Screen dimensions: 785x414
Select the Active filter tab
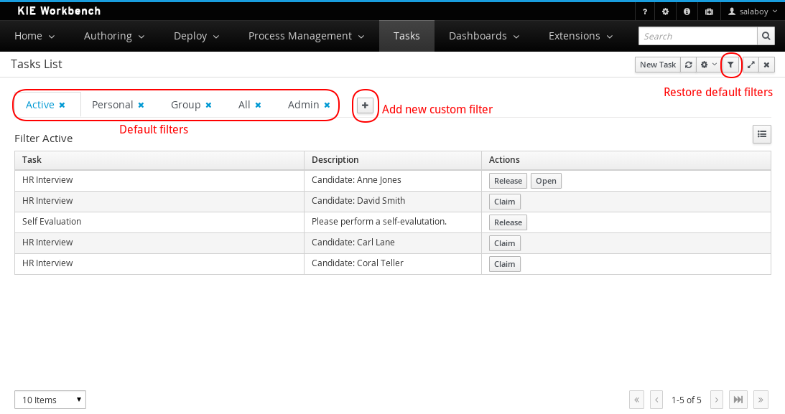point(40,105)
